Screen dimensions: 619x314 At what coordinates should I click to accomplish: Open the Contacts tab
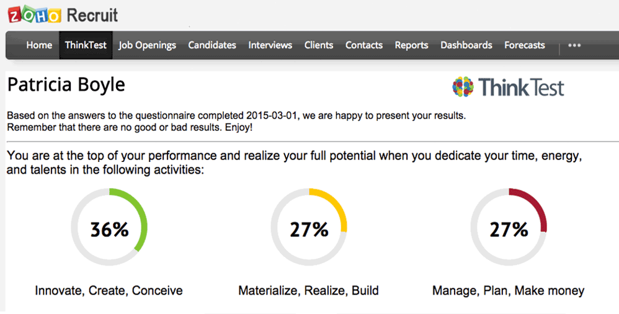[364, 45]
